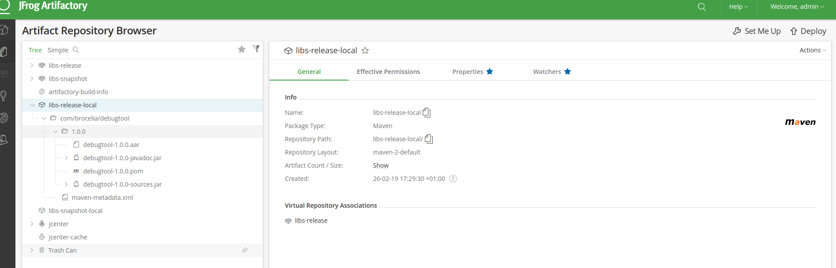The width and height of the screenshot is (836, 268).
Task: Favorite libs-release-local with the star outline
Action: pyautogui.click(x=365, y=51)
